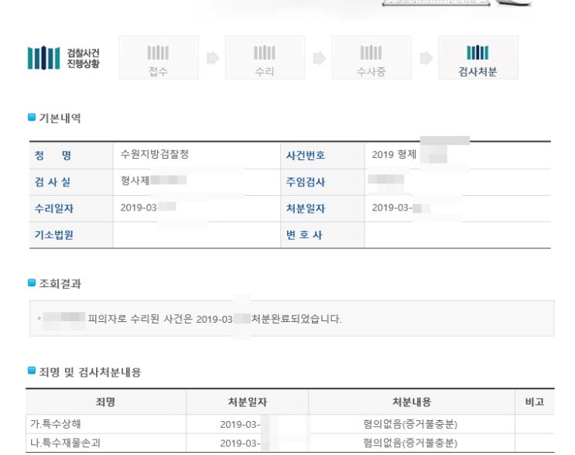Click the 검사실 label cell
This screenshot has width=575, height=455.
[x=71, y=182]
